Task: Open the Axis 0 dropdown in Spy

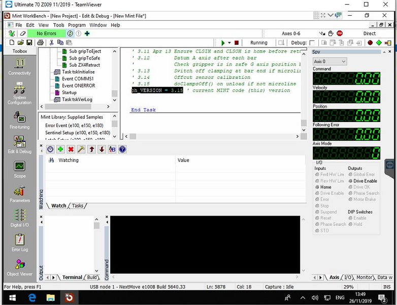Action: 330,62
